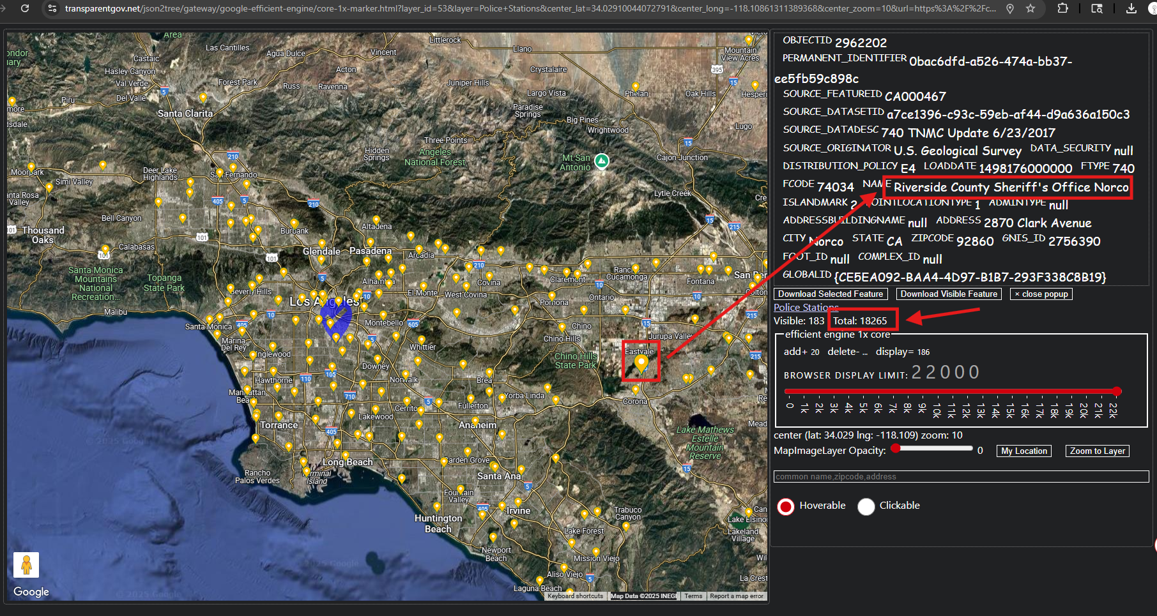Screen dimensions: 1157x616
Task: Click Download Selected Feature button
Action: (831, 294)
